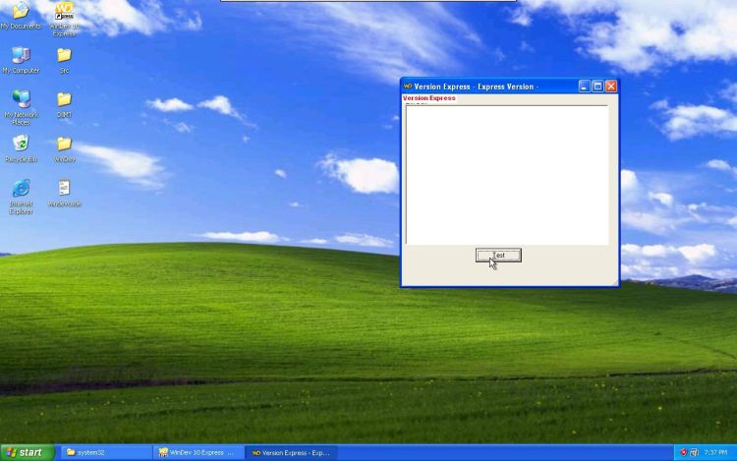Select the My Documents desktop icon
Screen dimensions: 737x461
21,15
